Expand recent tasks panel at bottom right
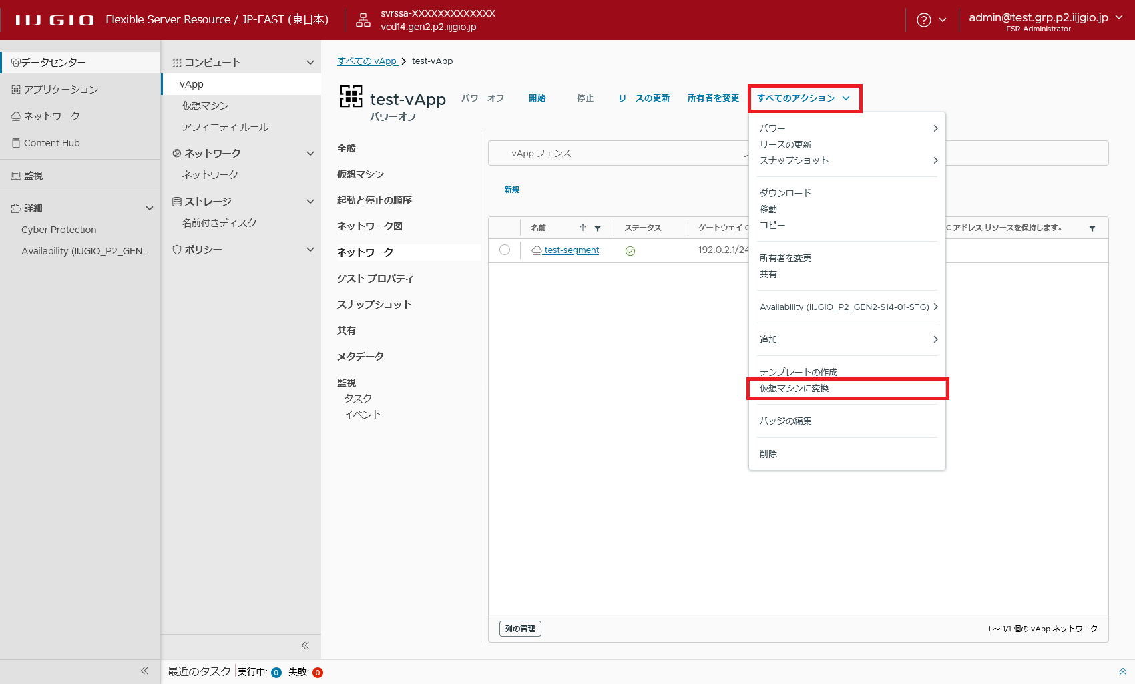The width and height of the screenshot is (1135, 684). 1122,671
